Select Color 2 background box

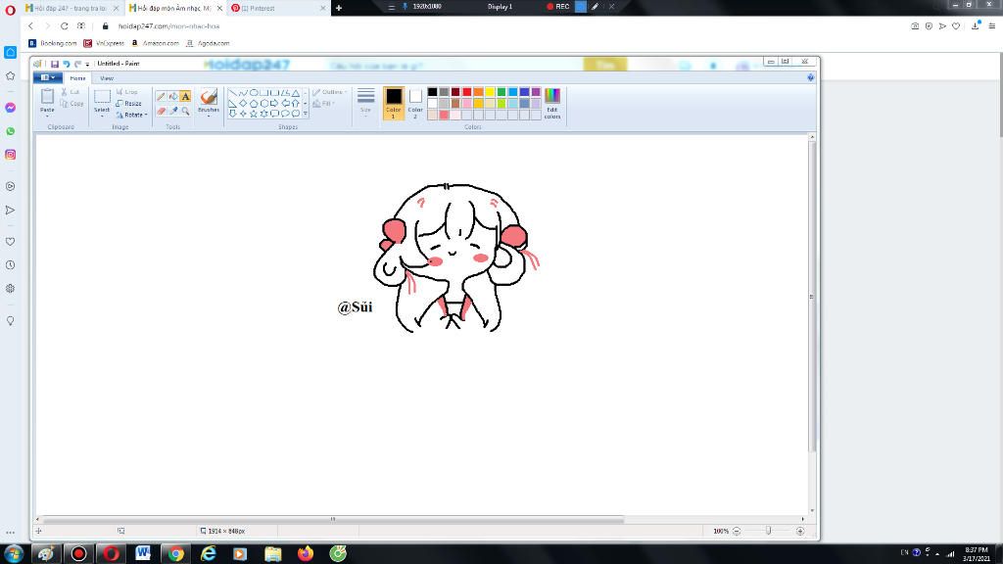pos(415,104)
